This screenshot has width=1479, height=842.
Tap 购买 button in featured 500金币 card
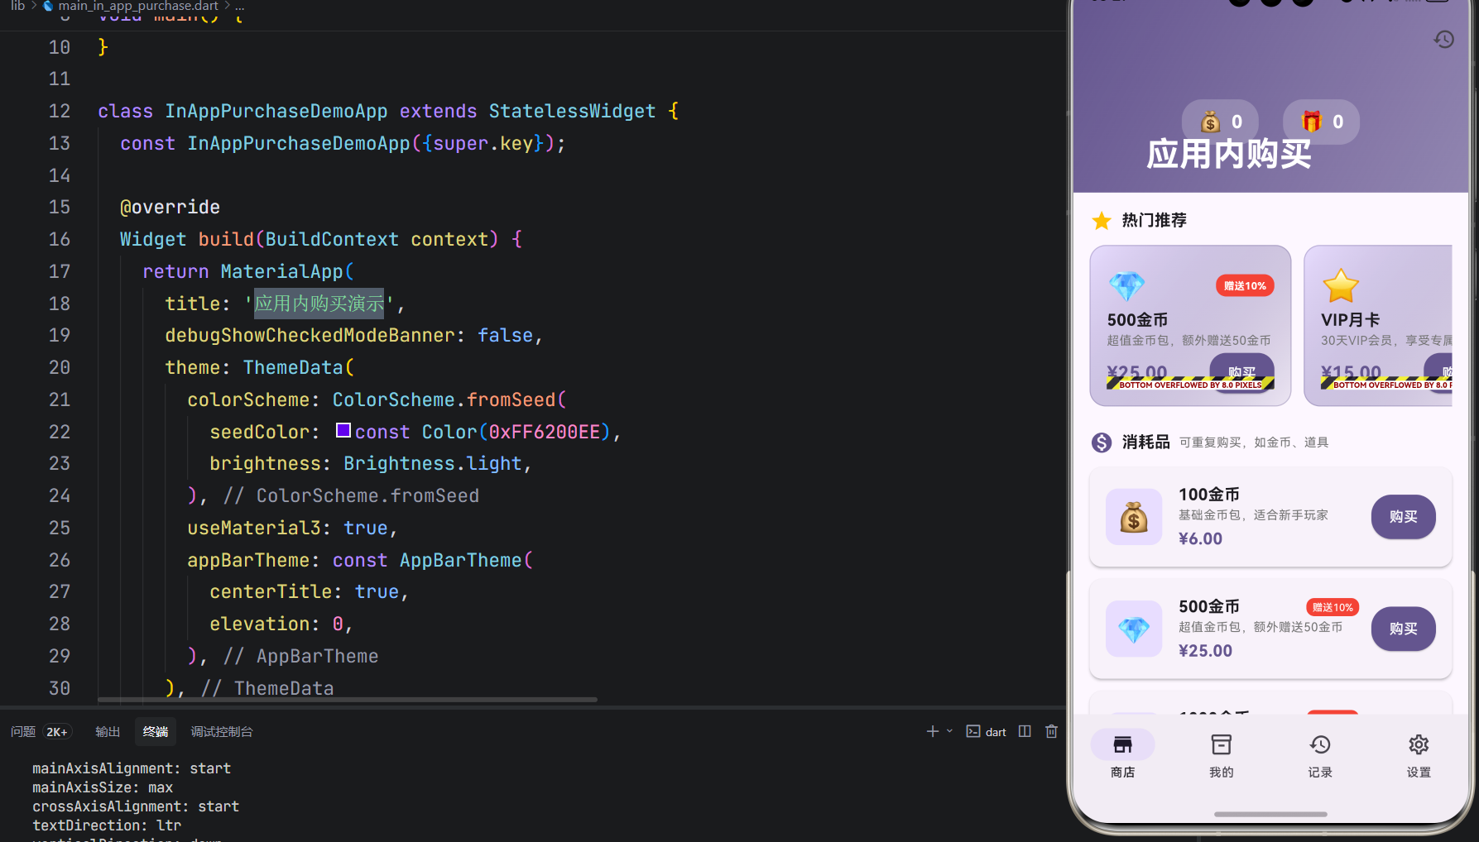pyautogui.click(x=1242, y=371)
